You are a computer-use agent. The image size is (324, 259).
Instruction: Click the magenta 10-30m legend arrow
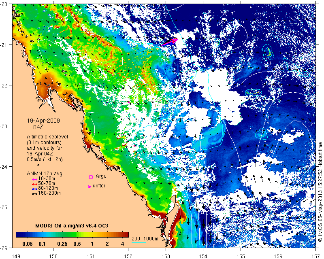(34, 179)
